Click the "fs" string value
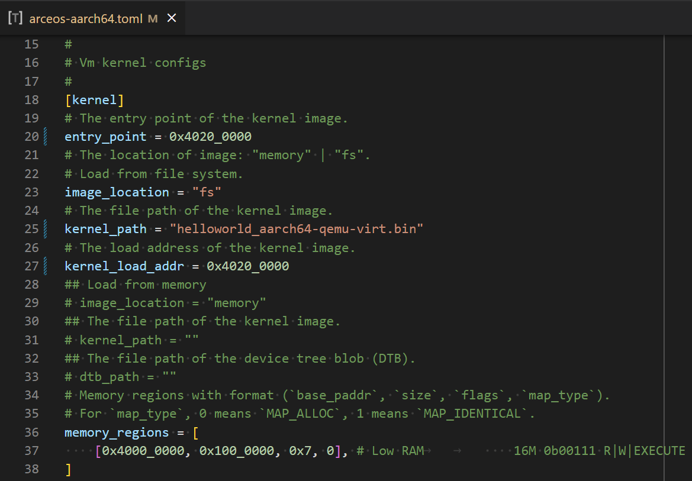This screenshot has width=692, height=481. pyautogui.click(x=207, y=192)
